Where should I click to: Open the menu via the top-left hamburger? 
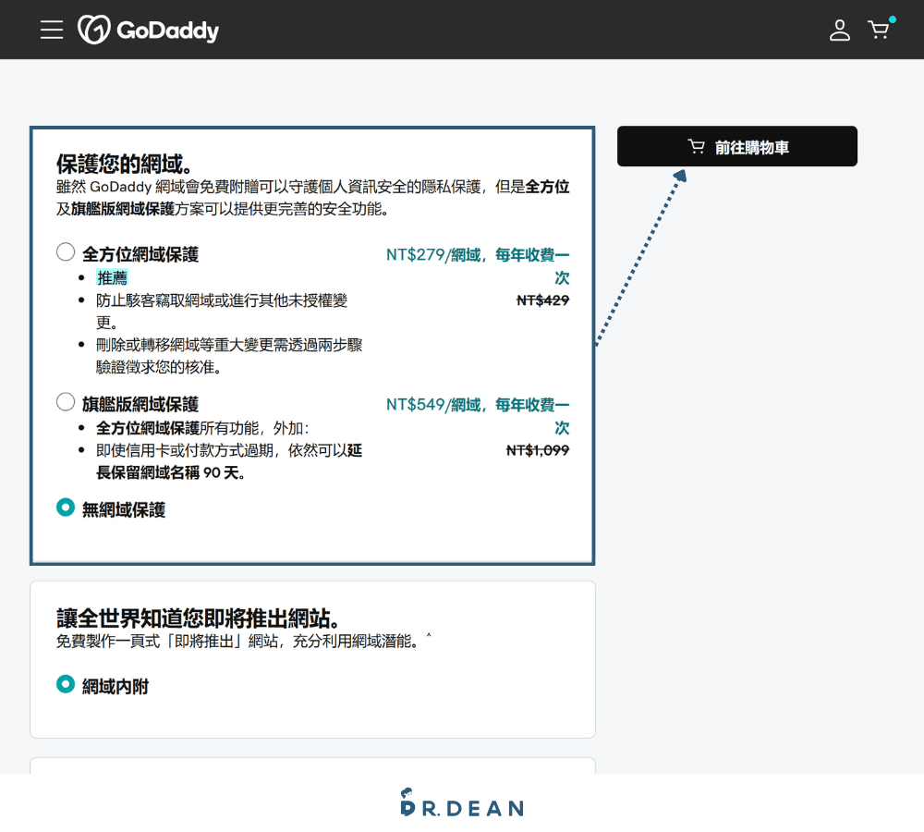point(52,29)
